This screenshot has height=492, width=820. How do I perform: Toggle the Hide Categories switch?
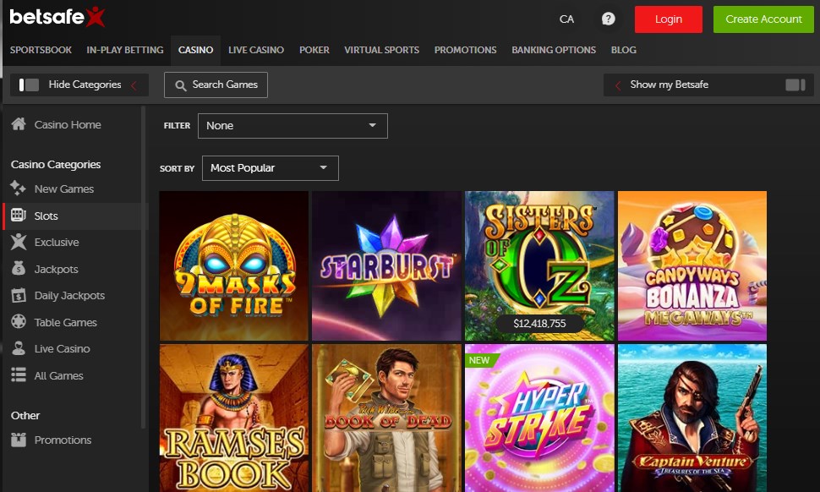29,85
